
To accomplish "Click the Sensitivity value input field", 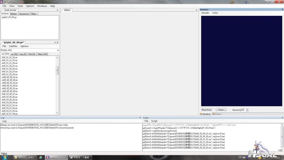I will [243, 110].
